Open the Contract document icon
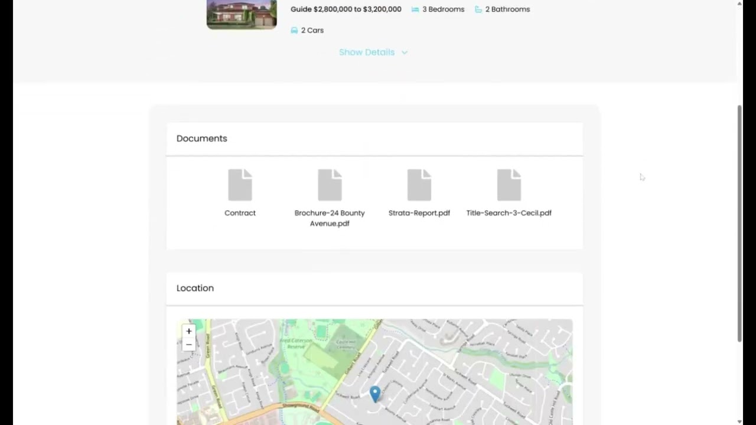Viewport: 756px width, 425px height. click(240, 185)
